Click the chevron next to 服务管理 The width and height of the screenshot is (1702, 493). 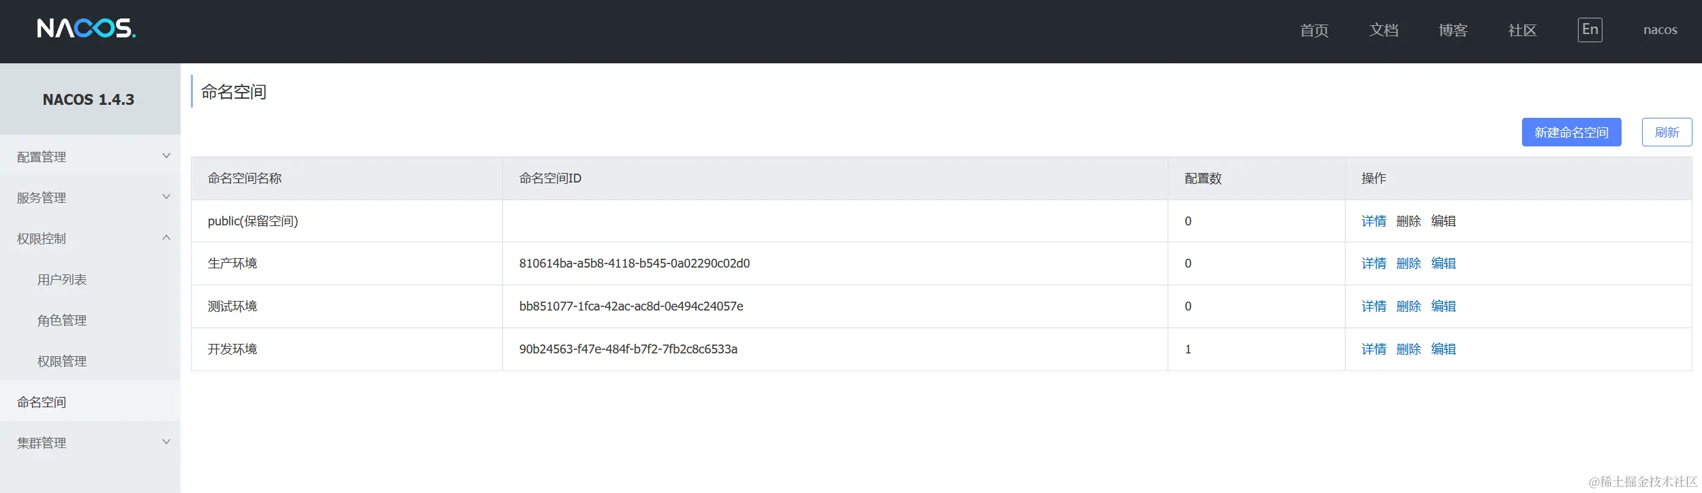[x=166, y=197]
